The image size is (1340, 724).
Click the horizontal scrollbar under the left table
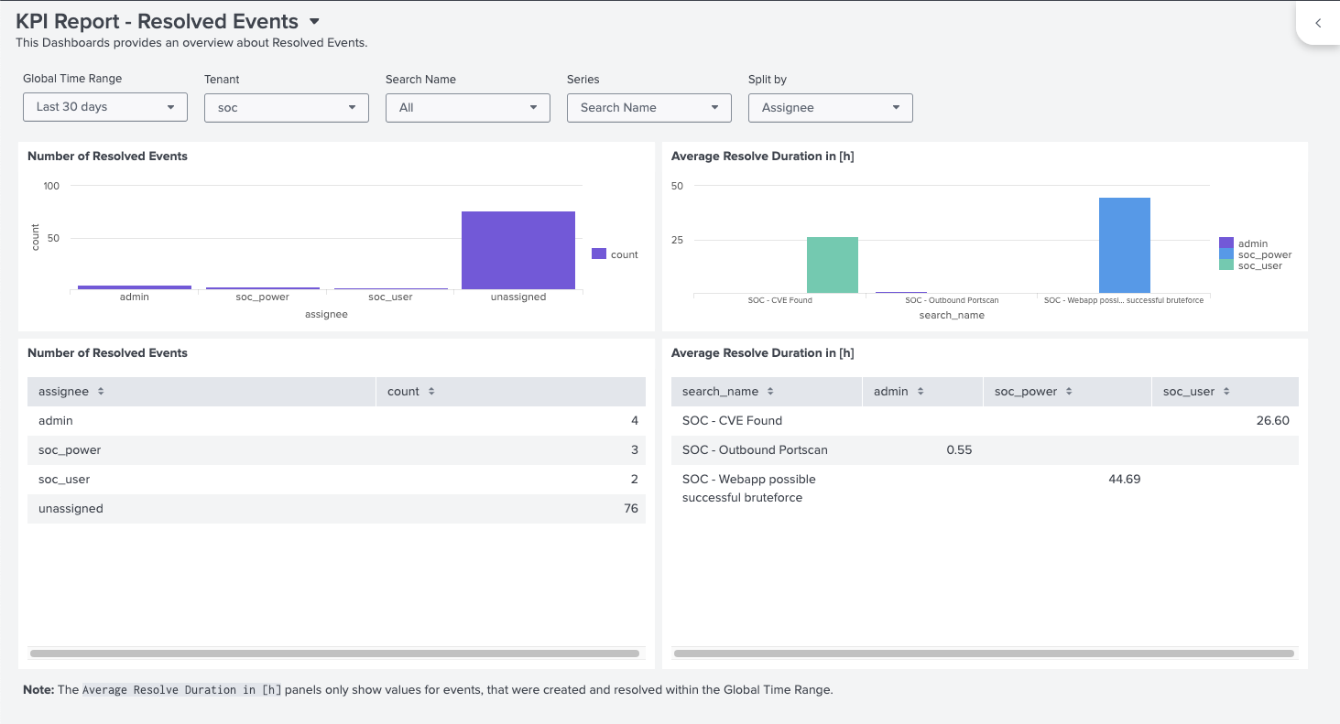[334, 653]
